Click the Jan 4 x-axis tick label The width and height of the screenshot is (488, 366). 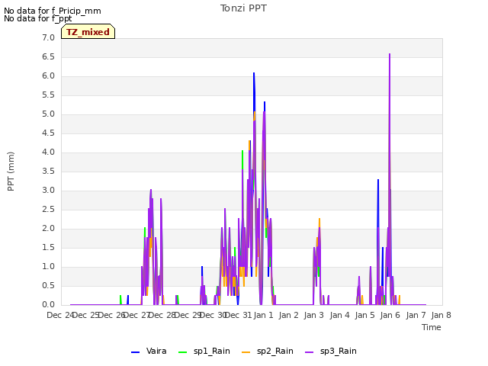click(x=339, y=315)
